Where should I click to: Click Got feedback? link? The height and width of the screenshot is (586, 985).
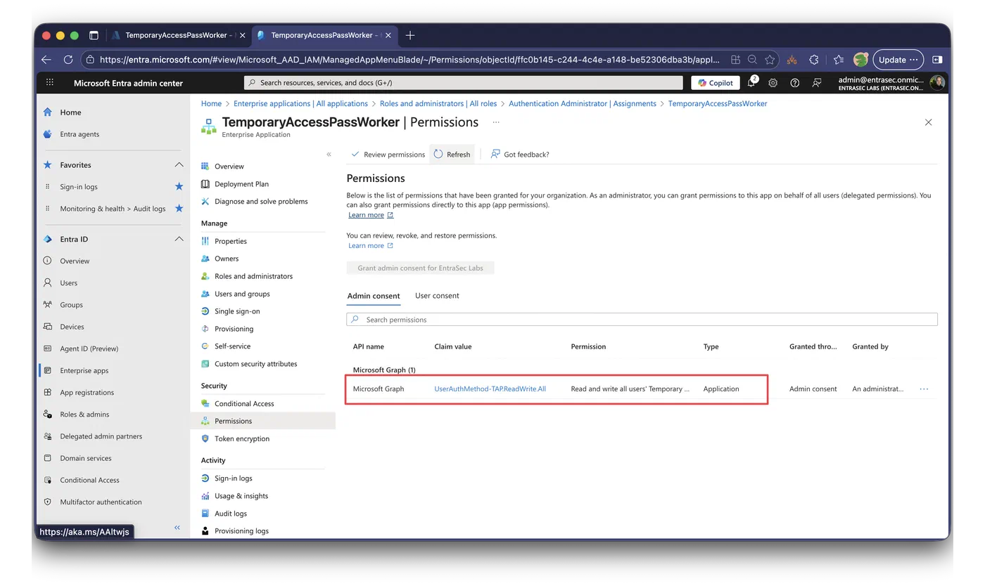pyautogui.click(x=520, y=155)
